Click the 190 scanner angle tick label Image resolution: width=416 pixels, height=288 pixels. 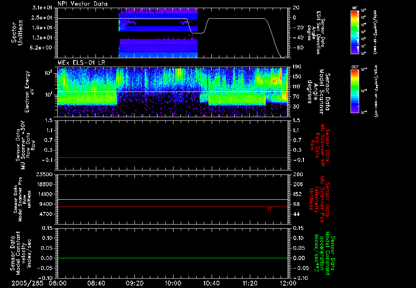(297, 67)
